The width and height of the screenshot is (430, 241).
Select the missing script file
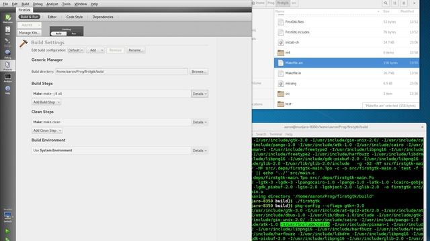click(347, 83)
